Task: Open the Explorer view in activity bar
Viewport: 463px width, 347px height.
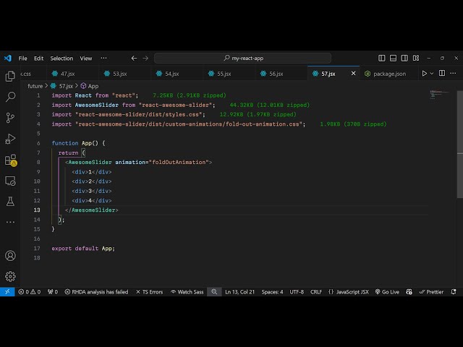Action: 10,76
